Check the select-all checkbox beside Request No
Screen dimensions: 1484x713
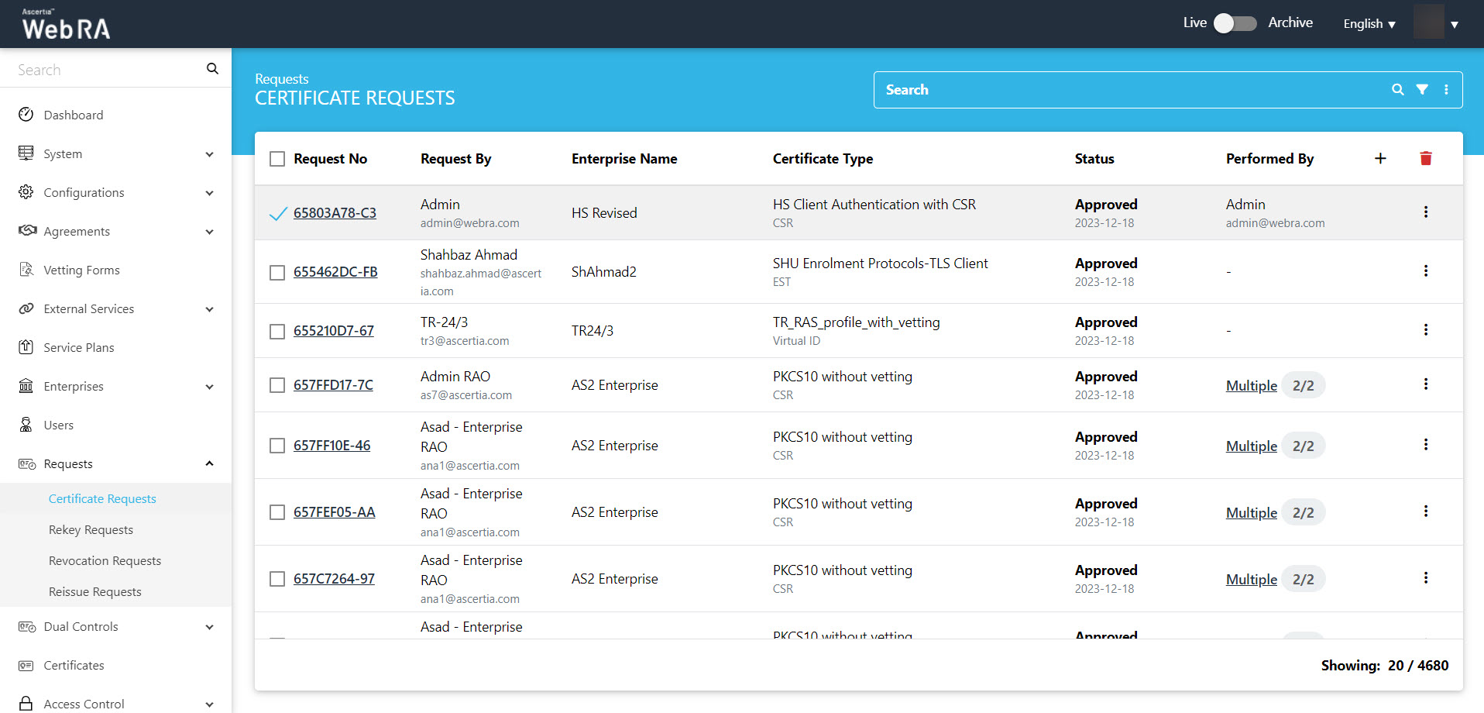[277, 159]
